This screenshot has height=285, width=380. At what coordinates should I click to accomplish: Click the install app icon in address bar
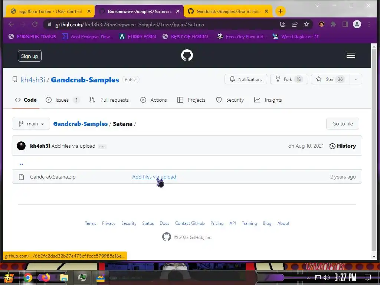[282, 24]
